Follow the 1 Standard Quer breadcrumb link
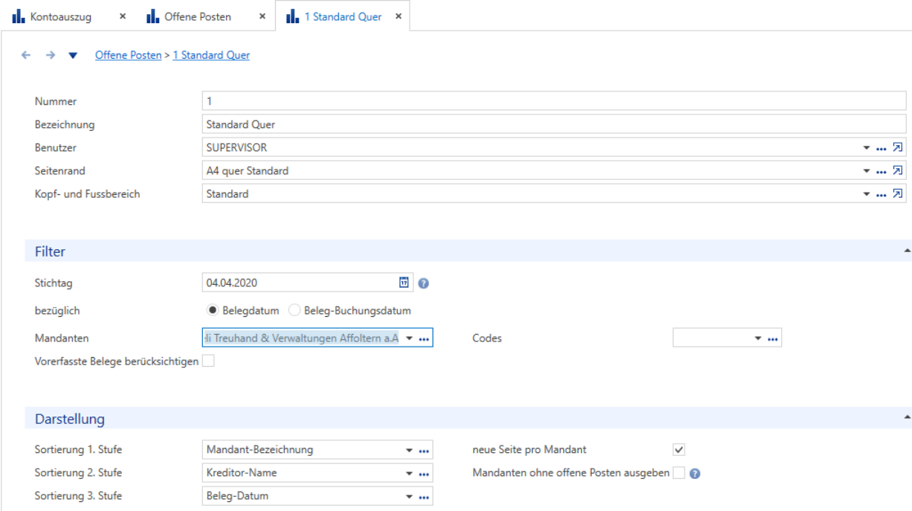This screenshot has width=912, height=511. (x=211, y=55)
